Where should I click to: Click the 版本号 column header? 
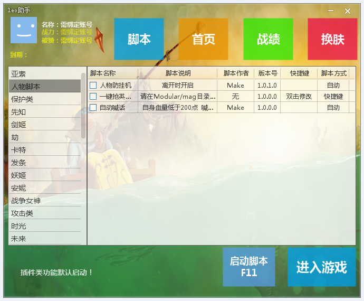point(267,73)
